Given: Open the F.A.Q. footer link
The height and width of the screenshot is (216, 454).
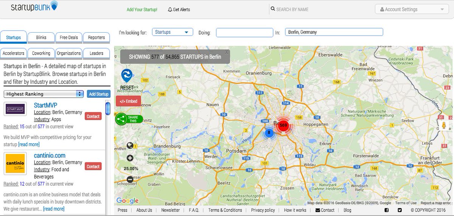Looking at the screenshot, I should pos(194,210).
